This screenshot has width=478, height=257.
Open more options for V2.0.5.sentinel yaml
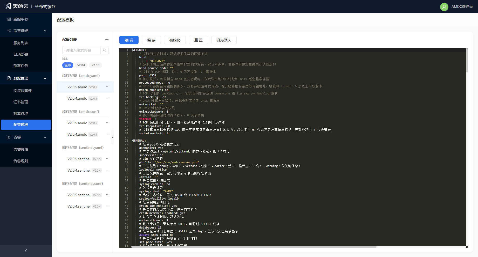(x=108, y=159)
